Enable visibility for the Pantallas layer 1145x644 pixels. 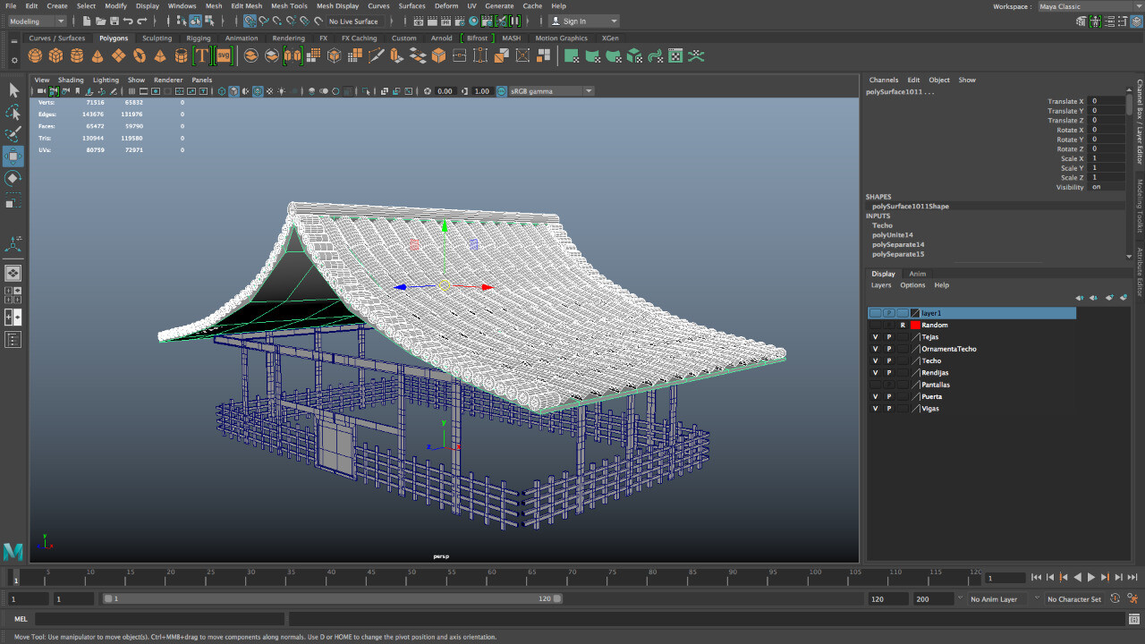point(875,385)
